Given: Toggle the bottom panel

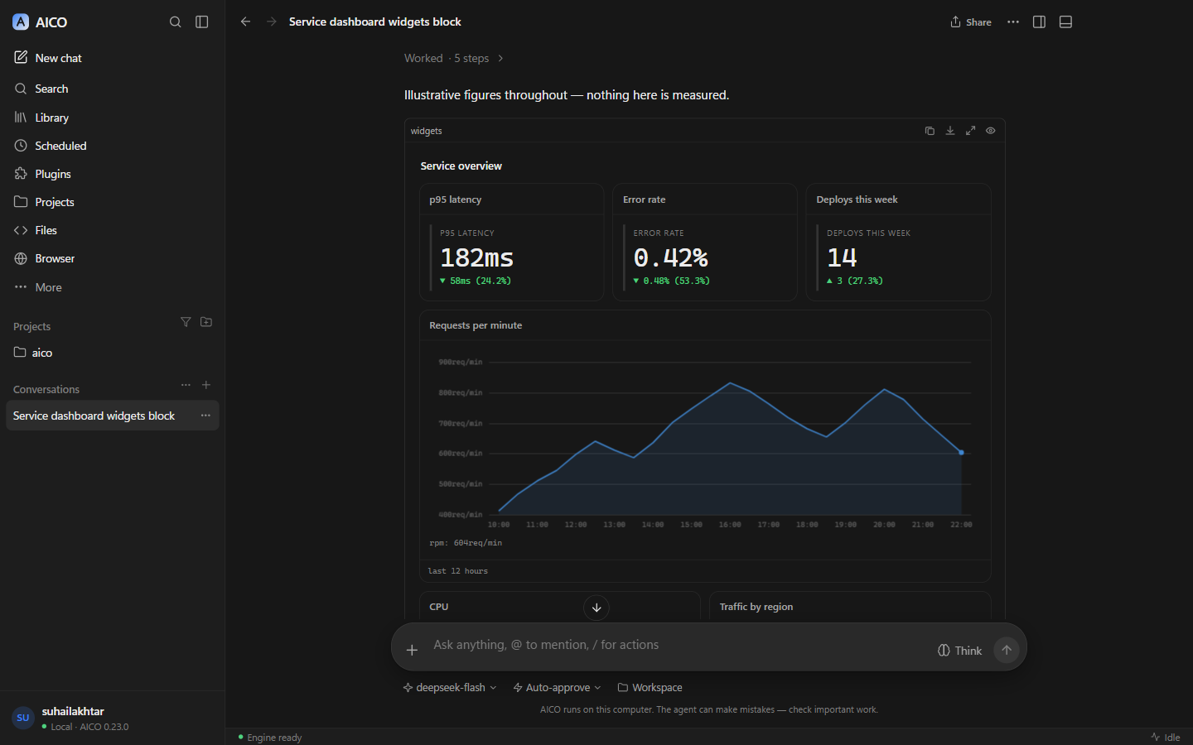Looking at the screenshot, I should pos(1066,22).
